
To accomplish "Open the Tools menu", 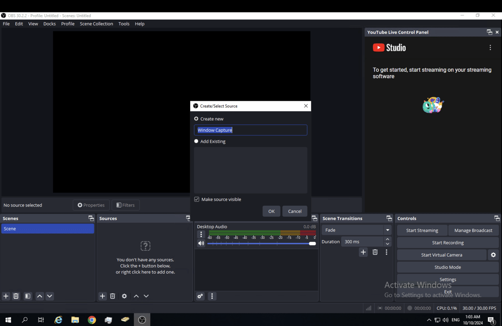I will tap(124, 24).
